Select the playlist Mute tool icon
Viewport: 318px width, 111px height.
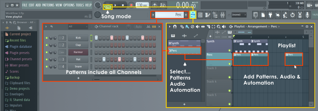[x=198, y=27]
